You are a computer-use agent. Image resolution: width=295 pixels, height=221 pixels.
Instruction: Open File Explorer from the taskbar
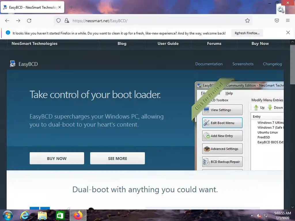point(42,215)
